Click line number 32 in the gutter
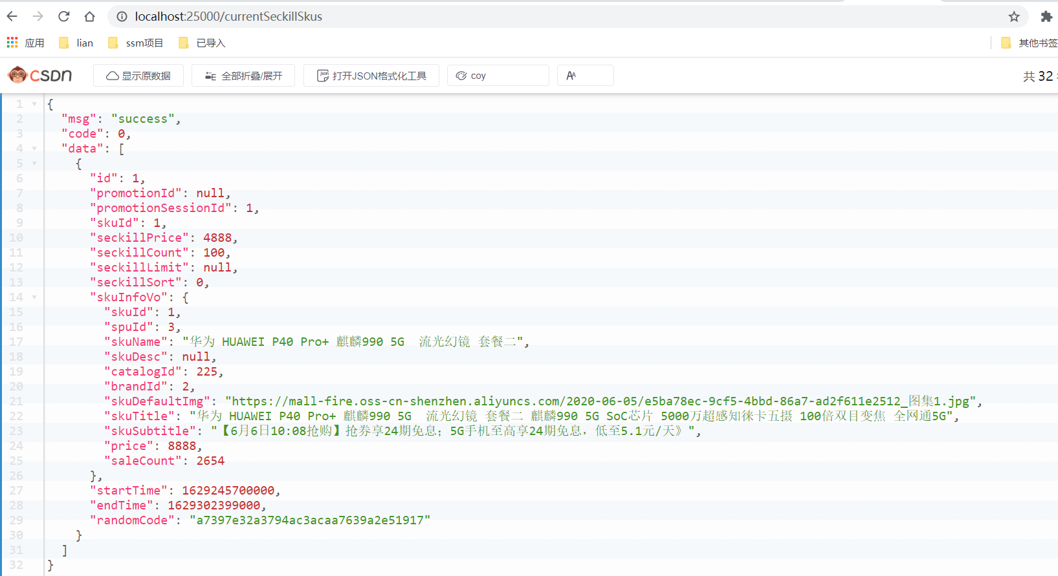The width and height of the screenshot is (1058, 576). click(x=16, y=565)
